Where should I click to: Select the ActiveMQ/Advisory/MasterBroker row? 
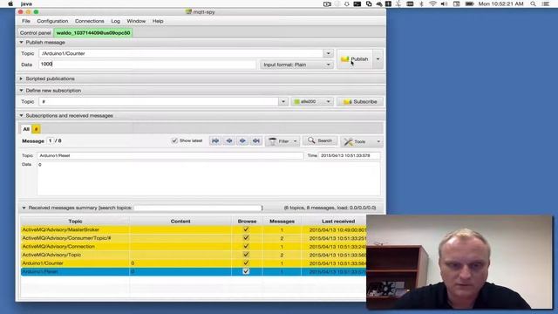tap(194, 229)
